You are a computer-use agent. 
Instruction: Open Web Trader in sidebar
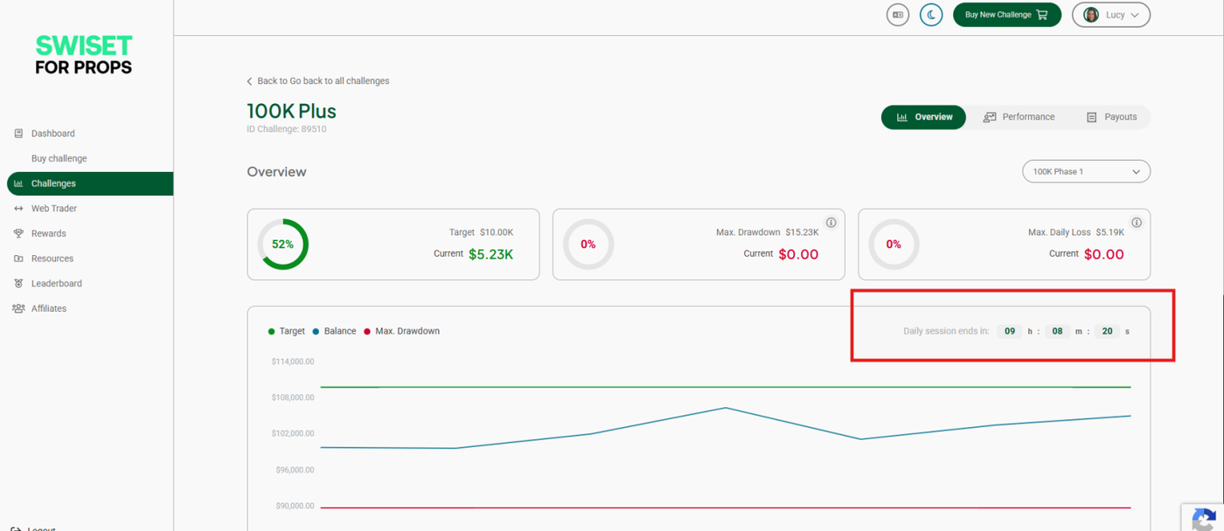coord(54,209)
